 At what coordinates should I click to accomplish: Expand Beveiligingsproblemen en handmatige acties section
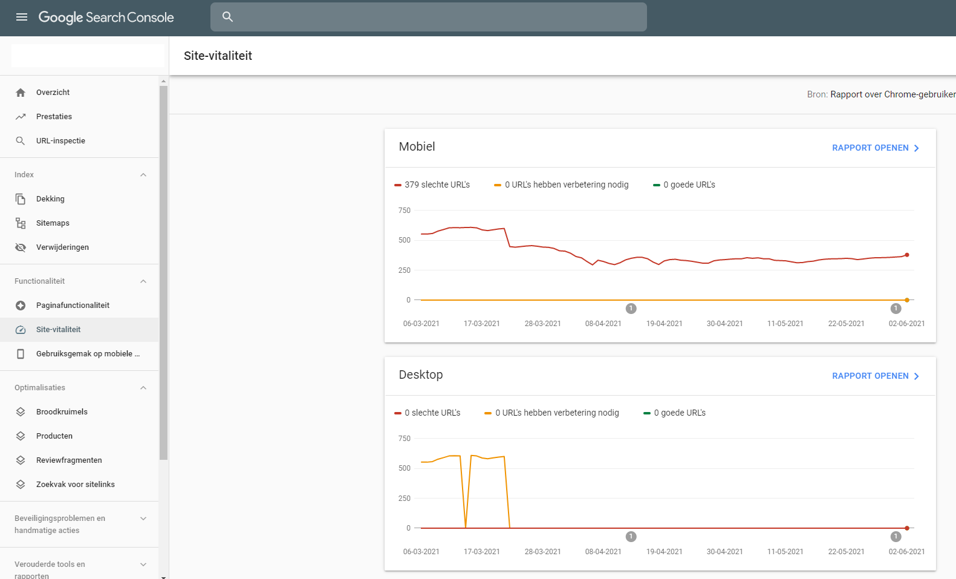[x=143, y=518]
